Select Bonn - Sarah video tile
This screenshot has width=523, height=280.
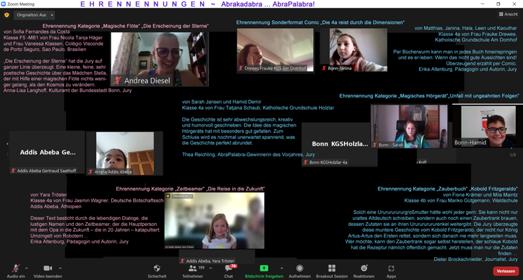pos(409,127)
